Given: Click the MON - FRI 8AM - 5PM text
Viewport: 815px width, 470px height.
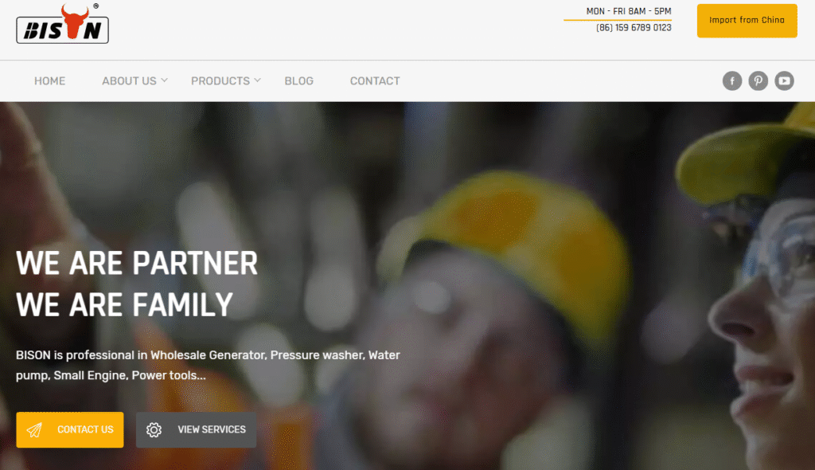Looking at the screenshot, I should (629, 11).
